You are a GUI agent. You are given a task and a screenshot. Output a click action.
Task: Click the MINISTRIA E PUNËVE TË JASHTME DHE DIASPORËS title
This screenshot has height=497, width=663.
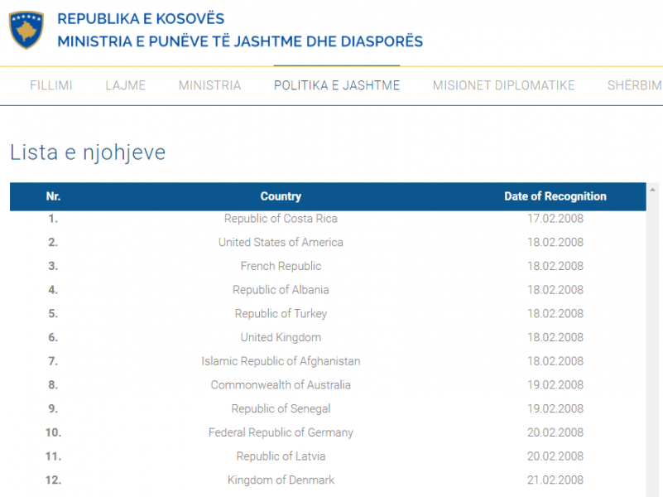[240, 41]
